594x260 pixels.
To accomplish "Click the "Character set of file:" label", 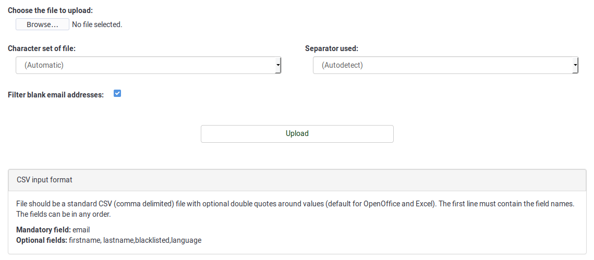I will [42, 48].
